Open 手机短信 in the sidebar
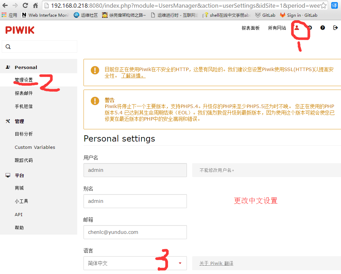341x274 pixels. (24, 107)
